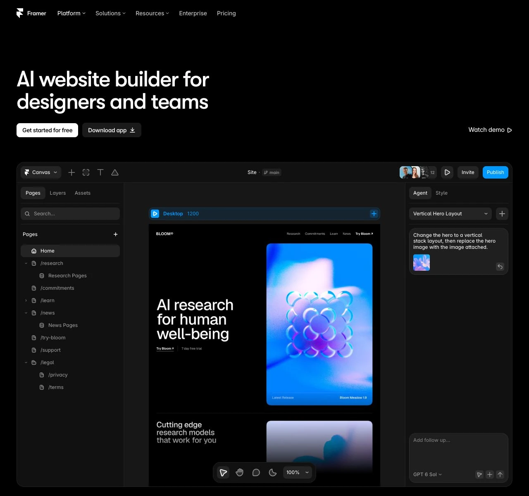Collapse the /research page tree
The width and height of the screenshot is (529, 496).
coord(26,263)
